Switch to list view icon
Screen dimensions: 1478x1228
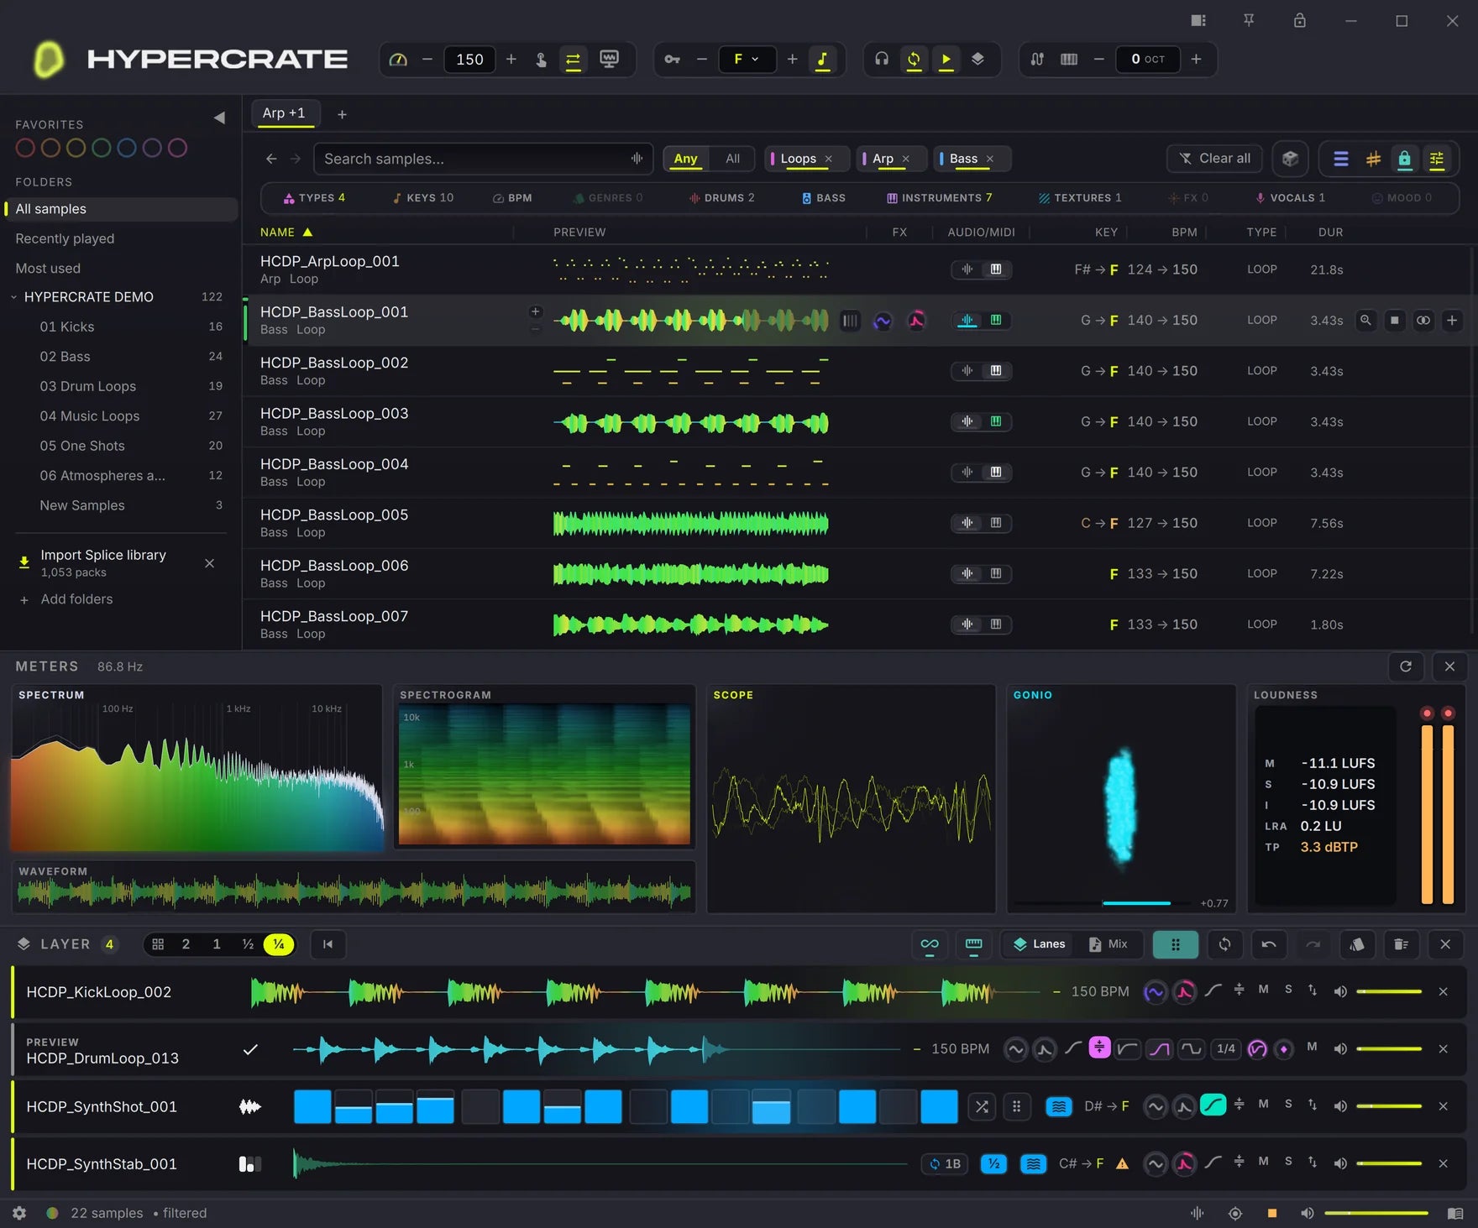1341,159
